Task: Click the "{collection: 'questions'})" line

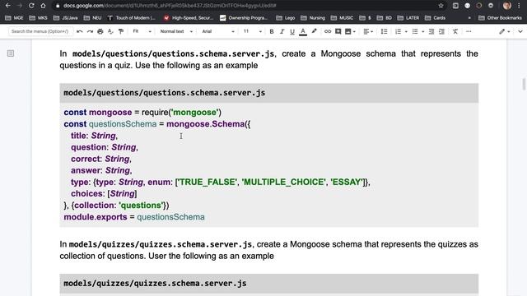Action: coord(120,206)
